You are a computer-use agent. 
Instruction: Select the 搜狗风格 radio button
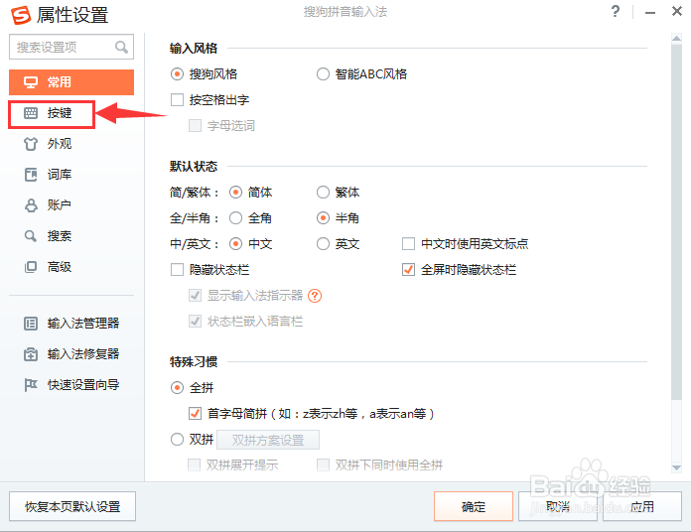[x=177, y=74]
